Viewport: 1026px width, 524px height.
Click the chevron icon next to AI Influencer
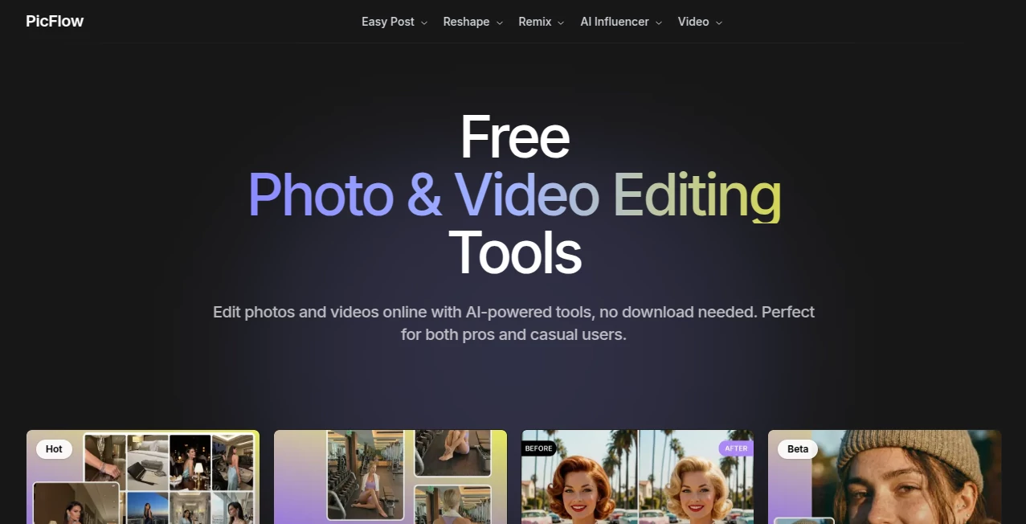point(658,23)
